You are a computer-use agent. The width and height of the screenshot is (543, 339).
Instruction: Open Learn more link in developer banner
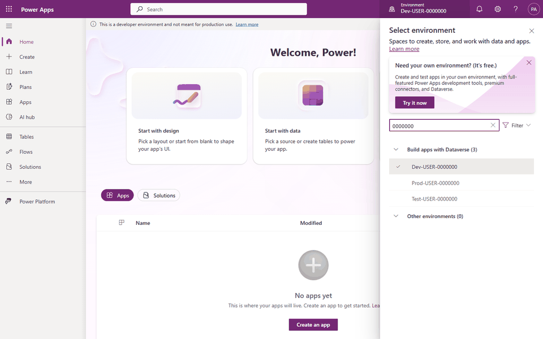247,24
